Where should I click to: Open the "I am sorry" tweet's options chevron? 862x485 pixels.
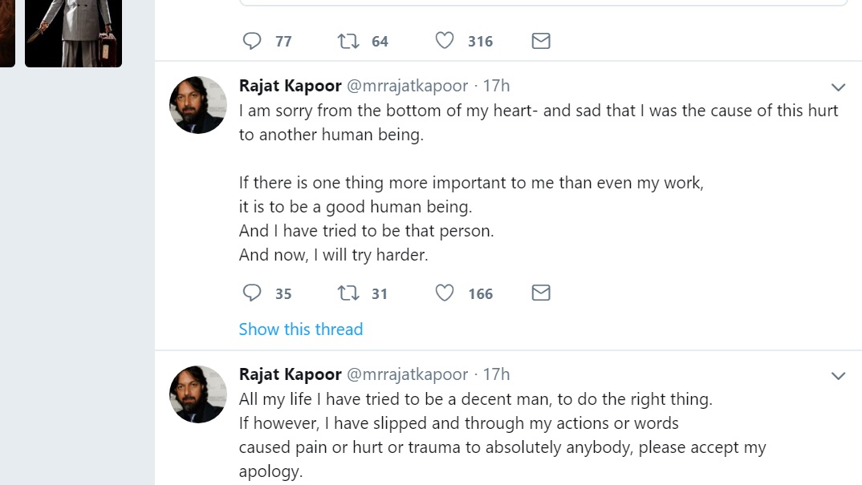[838, 87]
